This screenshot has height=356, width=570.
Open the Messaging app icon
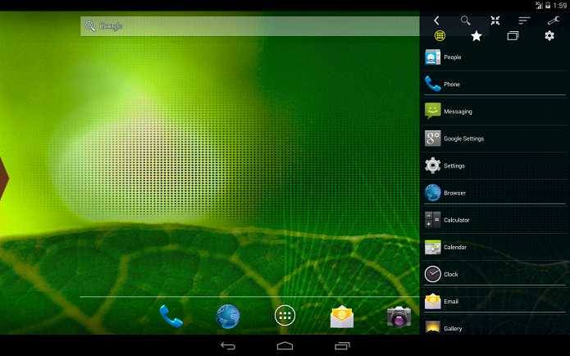tap(432, 112)
